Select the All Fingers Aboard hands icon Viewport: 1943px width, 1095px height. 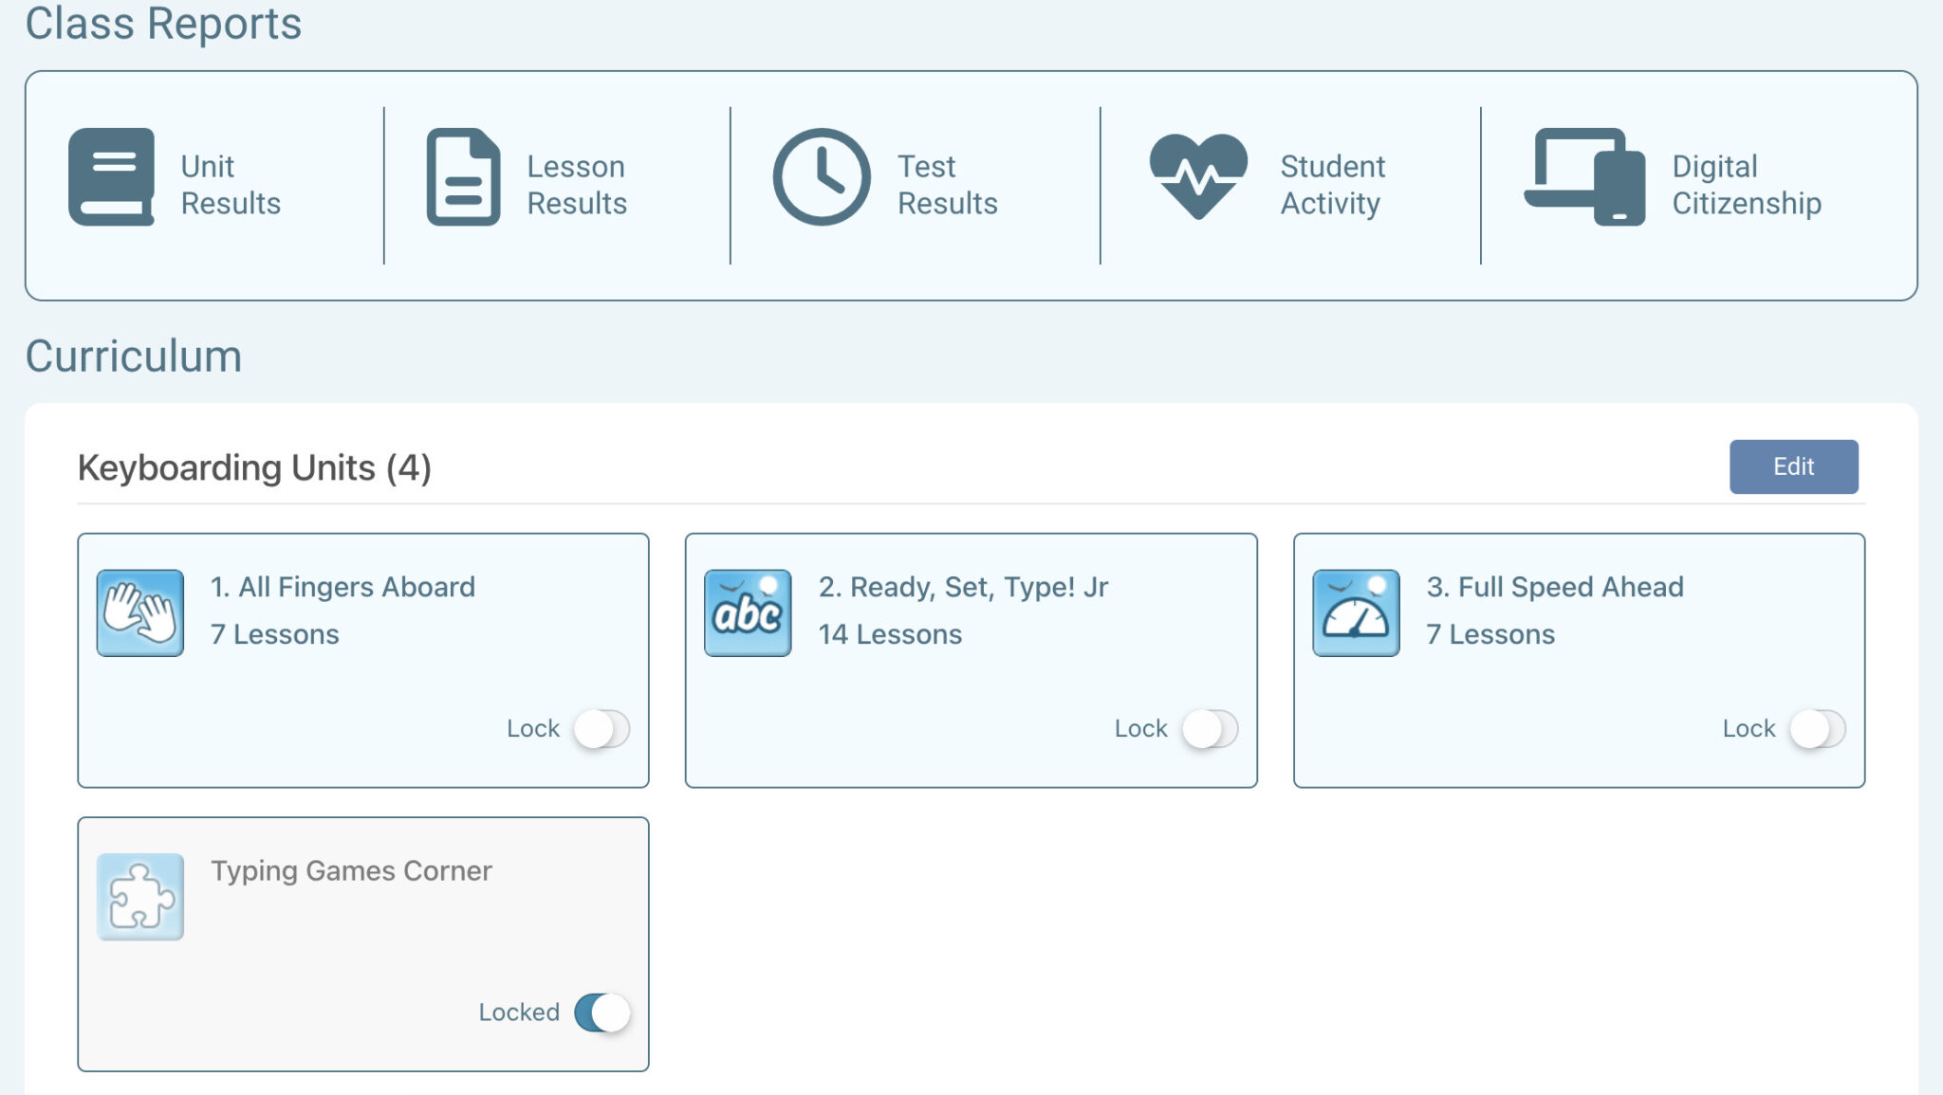[139, 613]
